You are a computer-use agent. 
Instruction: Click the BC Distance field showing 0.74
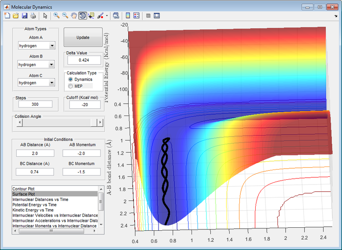pos(35,172)
